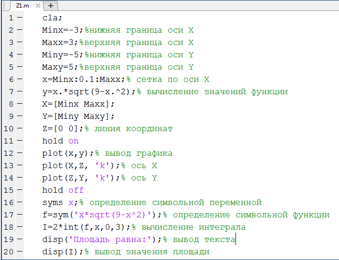This screenshot has width=339, height=260.
Task: Click the 'Площадь равна:' string literal
Action: pyautogui.click(x=110, y=240)
